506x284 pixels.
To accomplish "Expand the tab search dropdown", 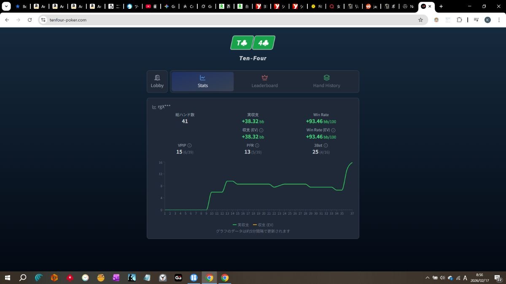I will (x=6, y=6).
